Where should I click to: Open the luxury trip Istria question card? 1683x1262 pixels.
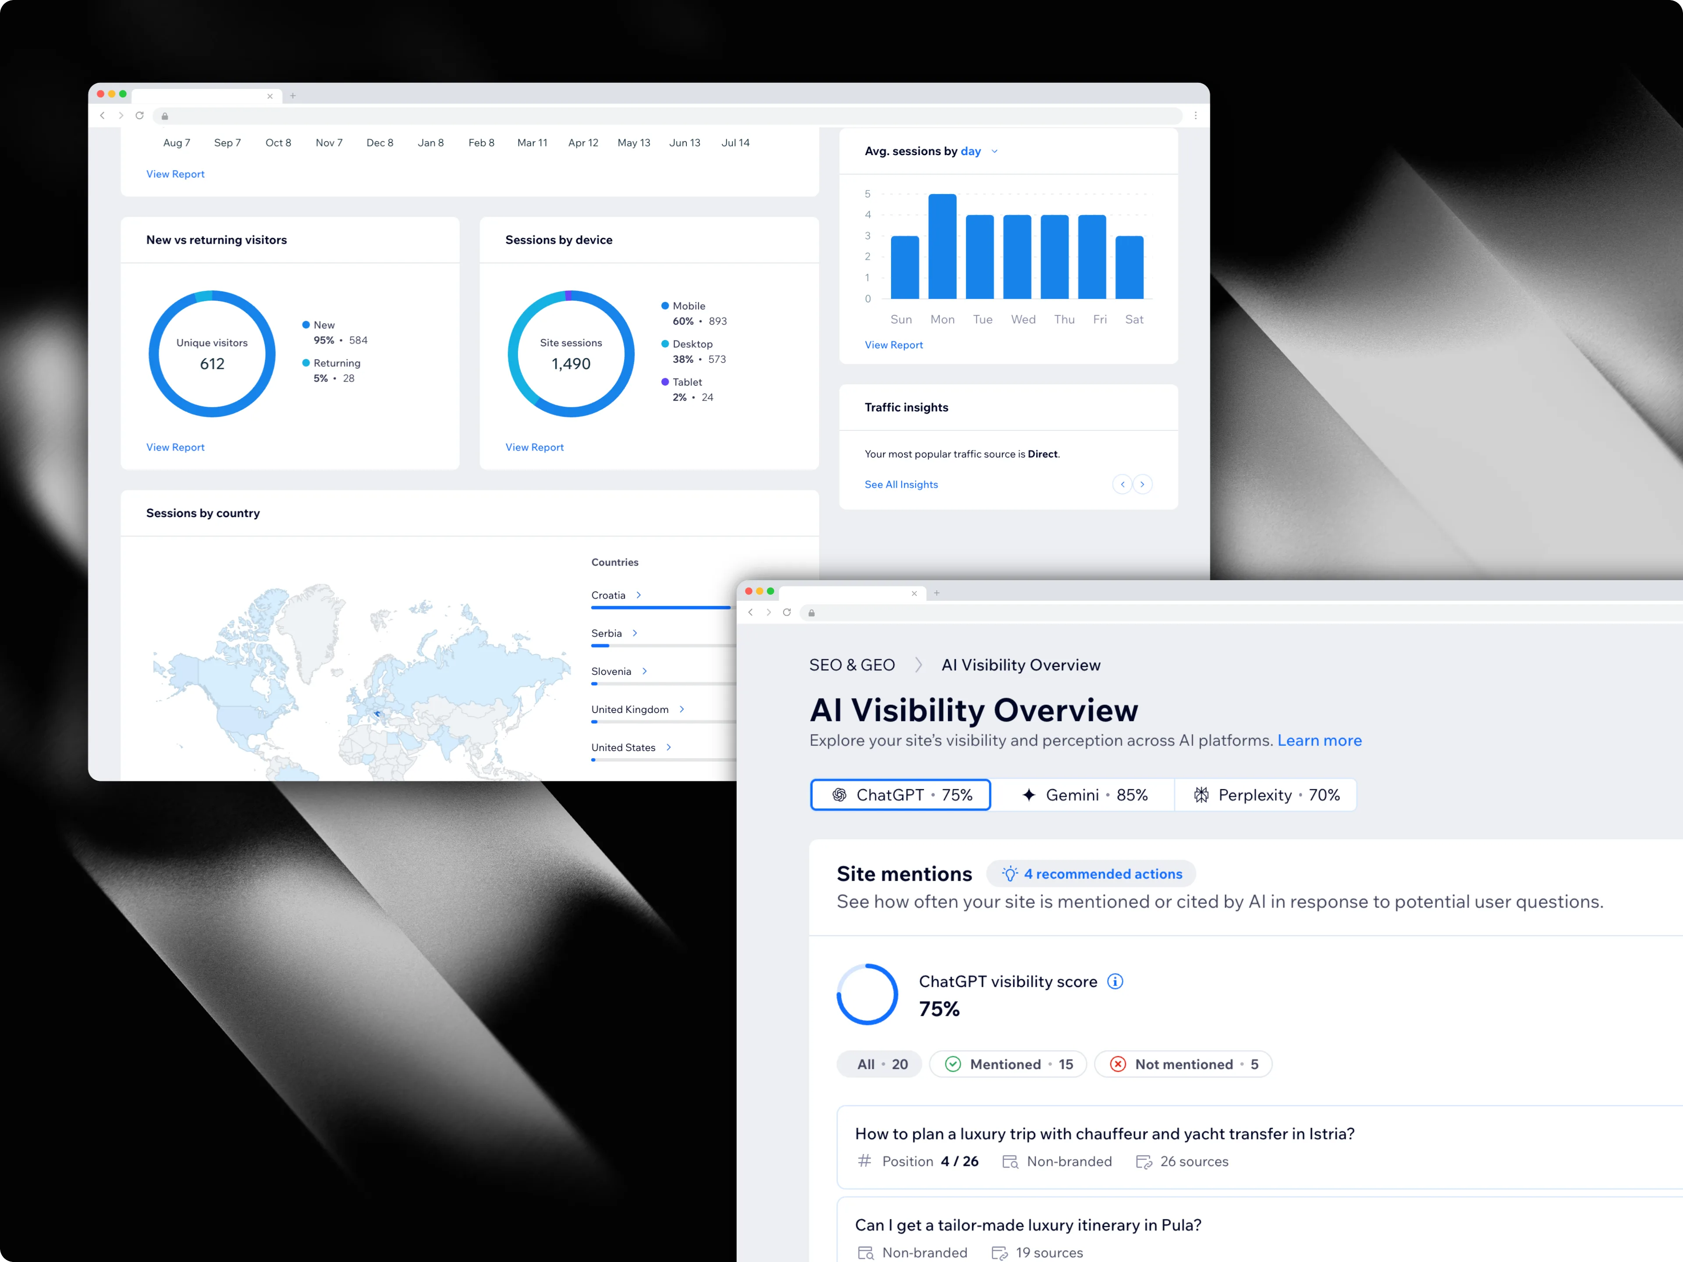coord(1260,1147)
